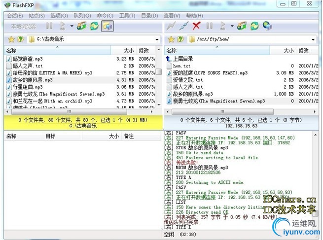The image size is (323, 240).
Task: Click the remote pane folder tree icon
Action: coord(242,26)
